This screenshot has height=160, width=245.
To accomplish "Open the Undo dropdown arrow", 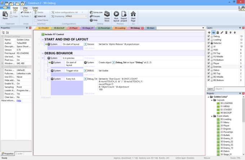I will [x=31, y=12].
